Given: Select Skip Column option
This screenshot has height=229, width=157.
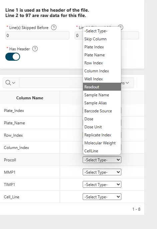Looking at the screenshot, I should click(x=102, y=39).
